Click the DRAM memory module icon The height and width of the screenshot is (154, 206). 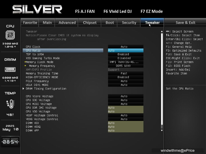coord(10,69)
